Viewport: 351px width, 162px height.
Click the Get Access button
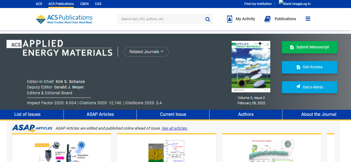click(309, 67)
